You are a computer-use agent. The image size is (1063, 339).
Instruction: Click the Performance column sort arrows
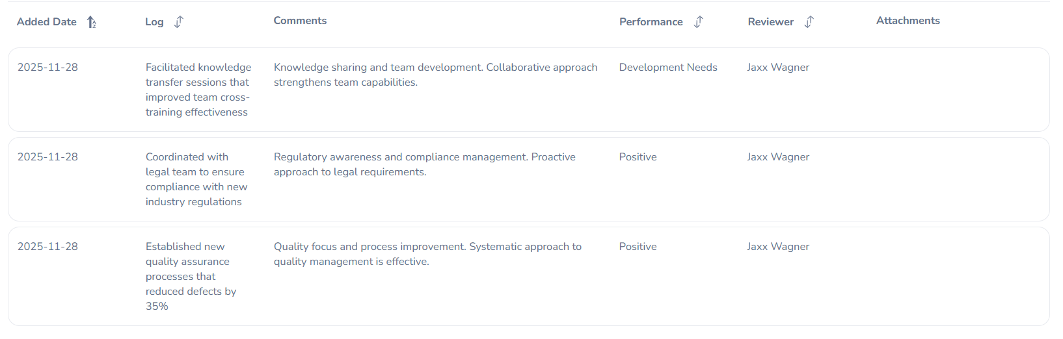coord(698,22)
